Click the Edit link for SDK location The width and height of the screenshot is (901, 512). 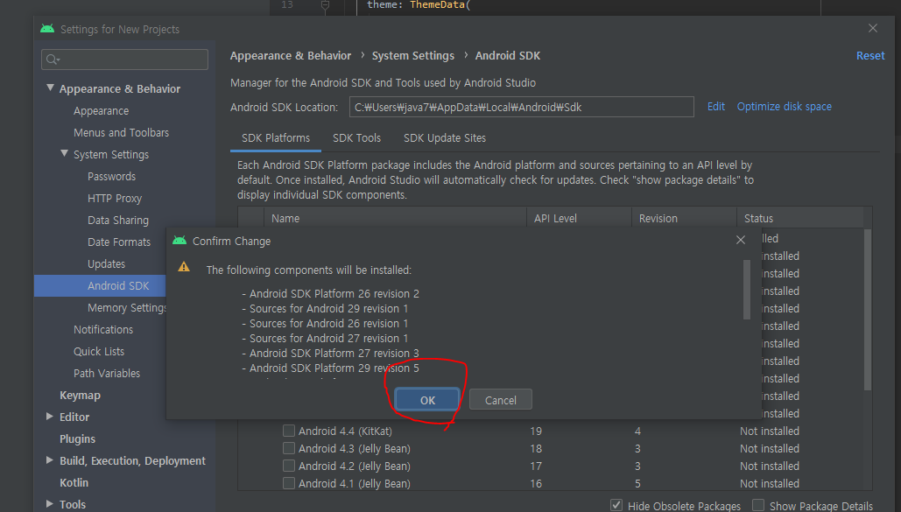716,106
